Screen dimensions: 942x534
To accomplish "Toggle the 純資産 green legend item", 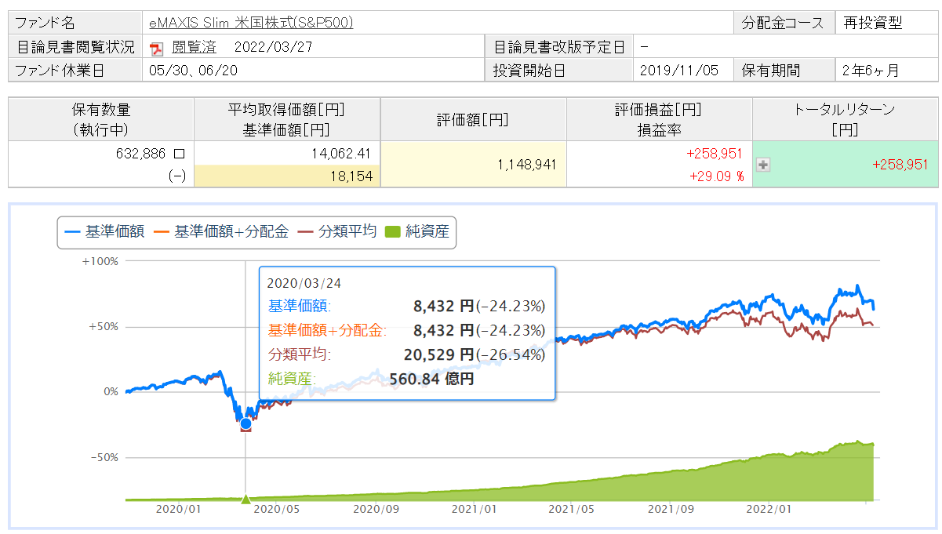I will click(x=418, y=232).
